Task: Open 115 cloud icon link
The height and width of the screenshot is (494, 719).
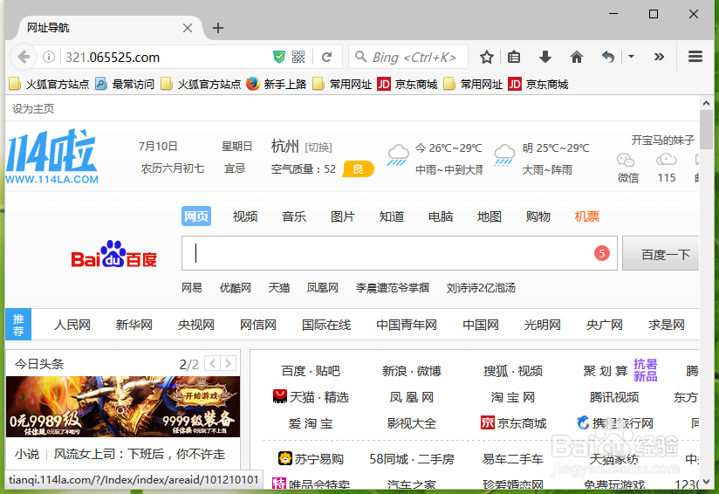Action: (667, 168)
